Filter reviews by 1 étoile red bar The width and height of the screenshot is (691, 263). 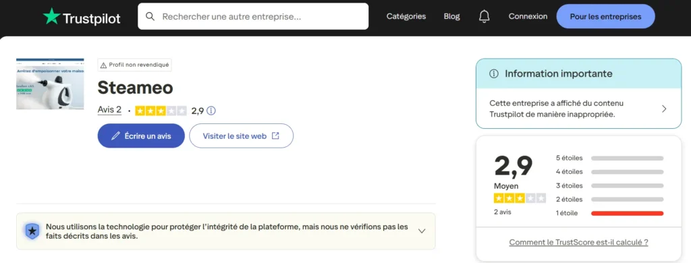coord(627,213)
